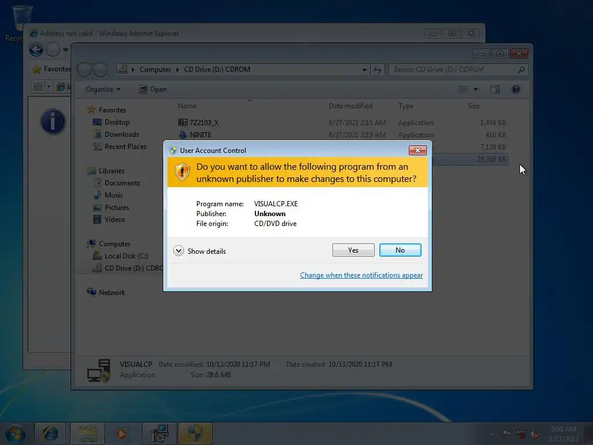The height and width of the screenshot is (445, 593).
Task: Open Change when these notifications appear link
Action: (361, 275)
